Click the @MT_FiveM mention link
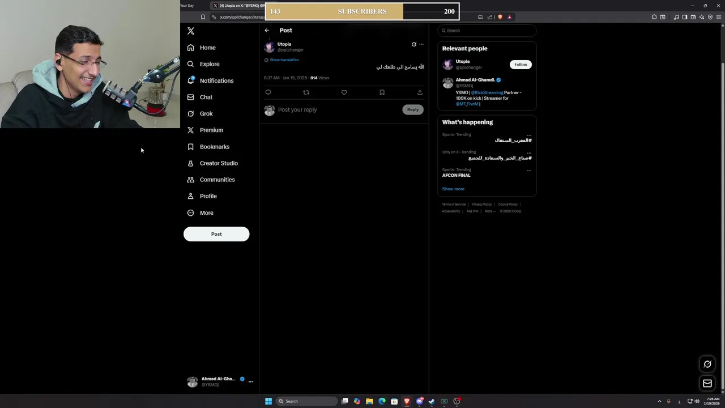725x408 pixels. [467, 104]
